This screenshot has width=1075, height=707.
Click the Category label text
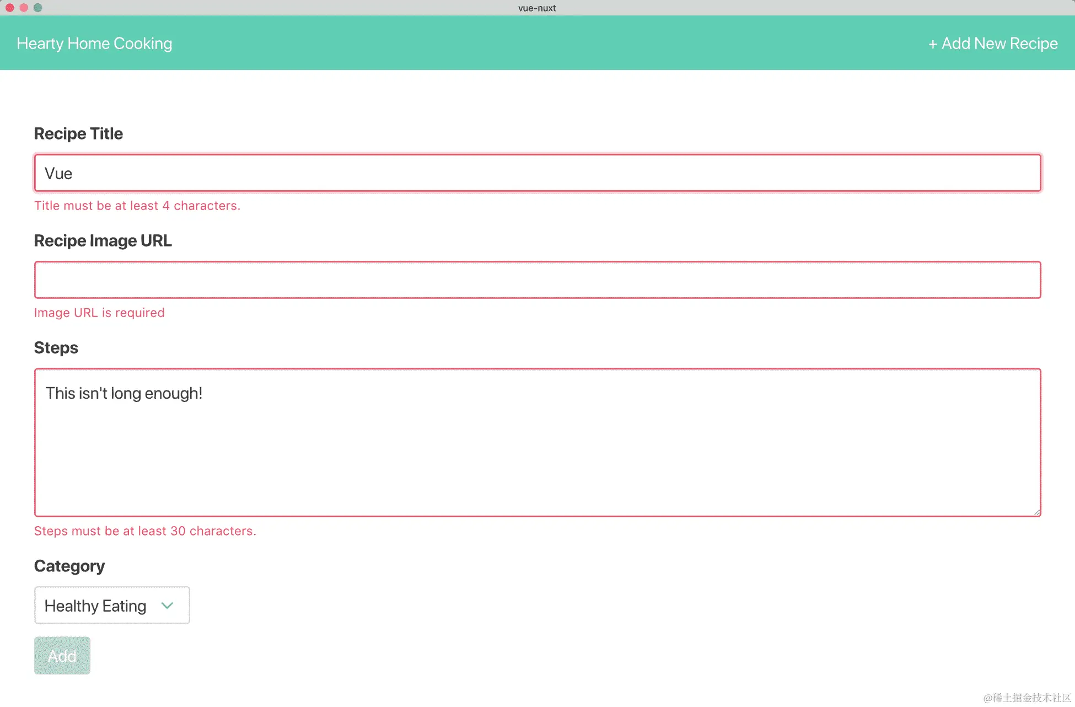click(x=69, y=566)
